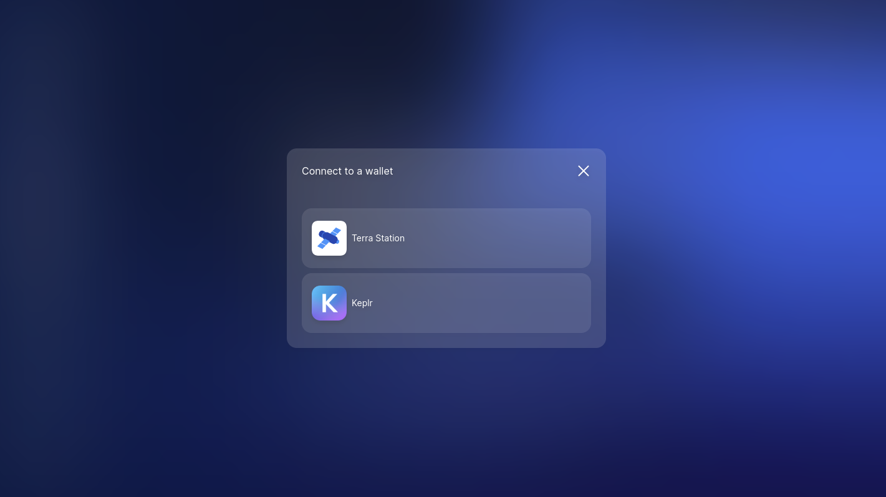
Task: Close the Connect to a wallet dialog
Action: (x=584, y=171)
